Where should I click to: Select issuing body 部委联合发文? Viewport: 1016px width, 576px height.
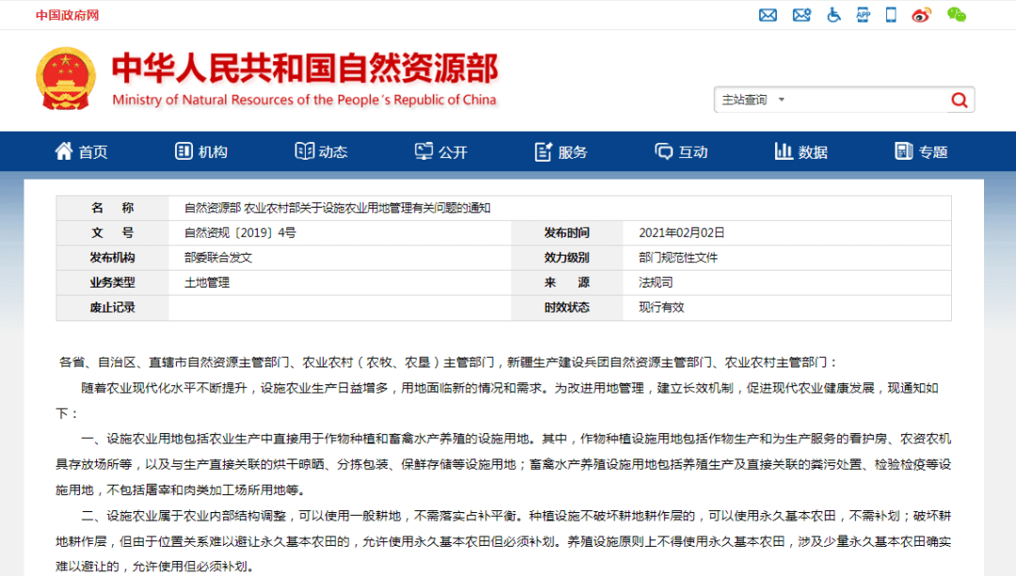217,257
